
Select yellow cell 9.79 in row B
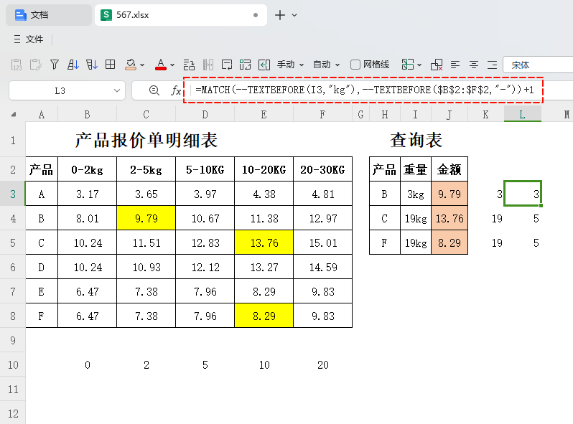[146, 218]
